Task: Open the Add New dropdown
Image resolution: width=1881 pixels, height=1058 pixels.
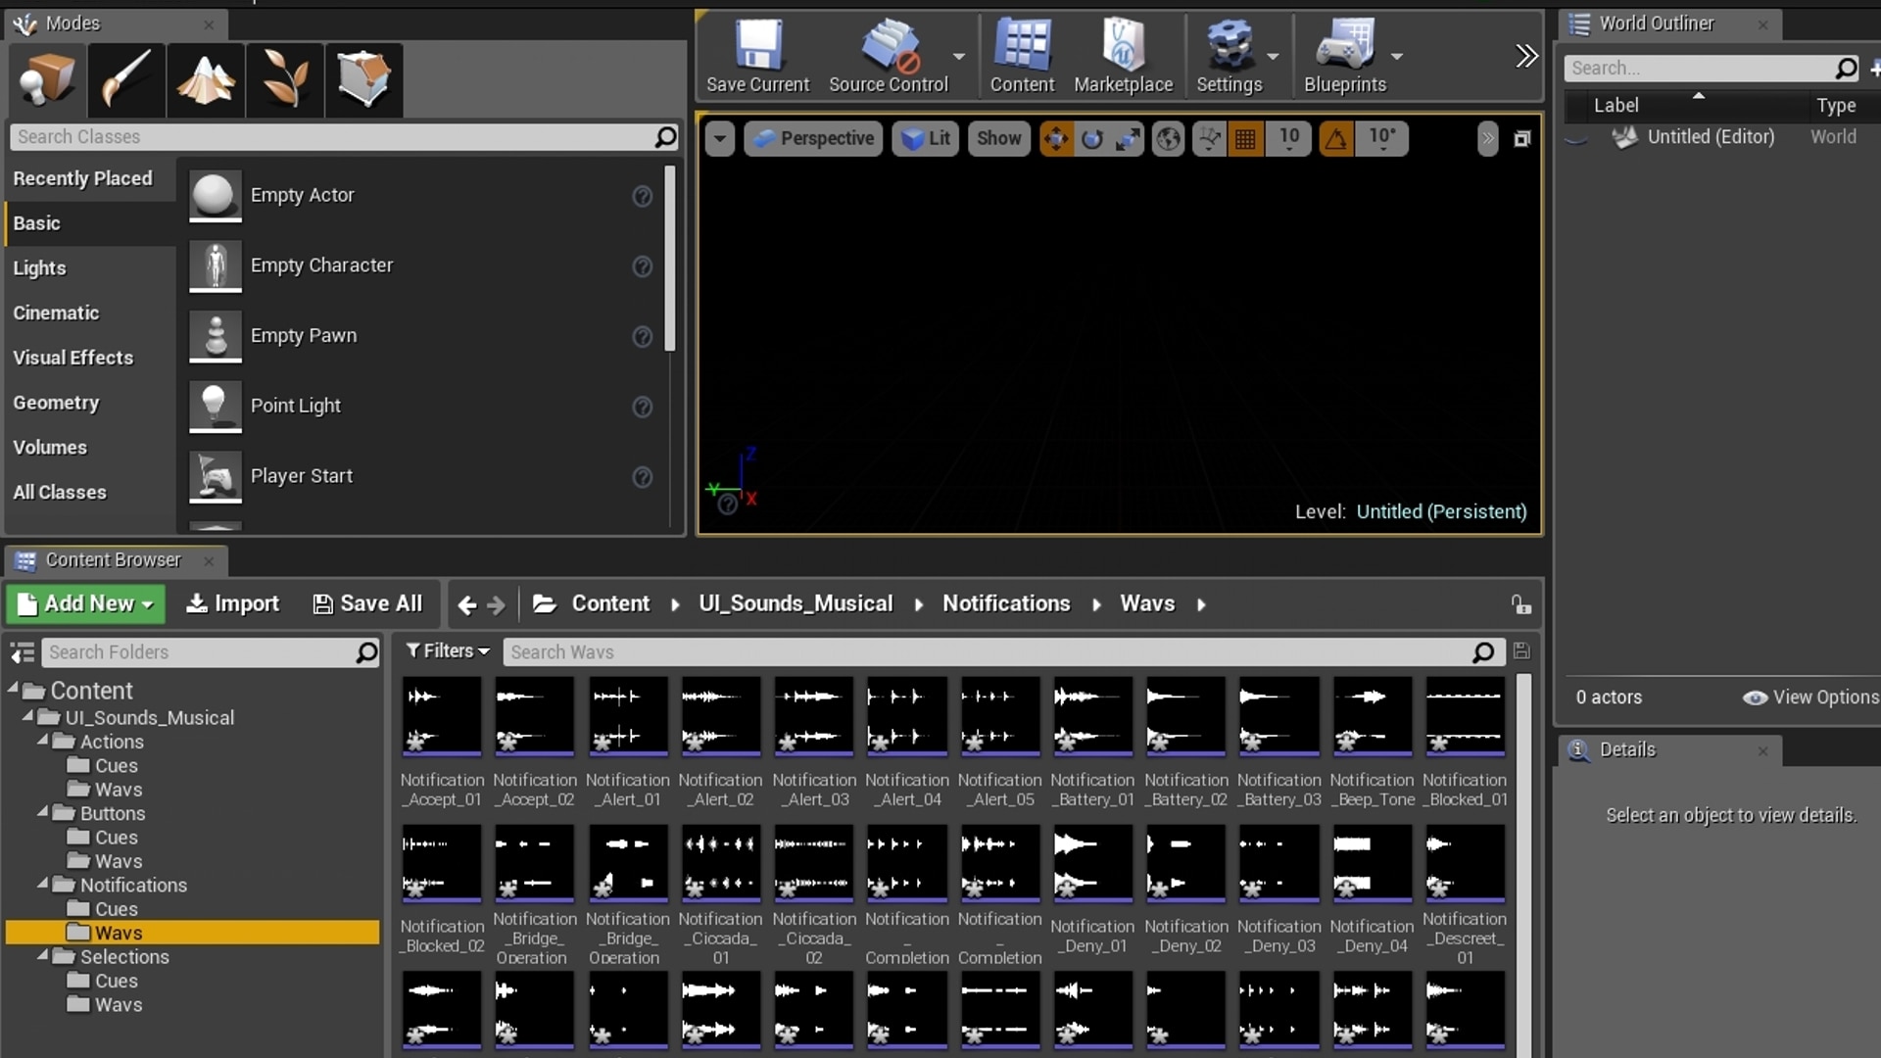Action: point(84,603)
